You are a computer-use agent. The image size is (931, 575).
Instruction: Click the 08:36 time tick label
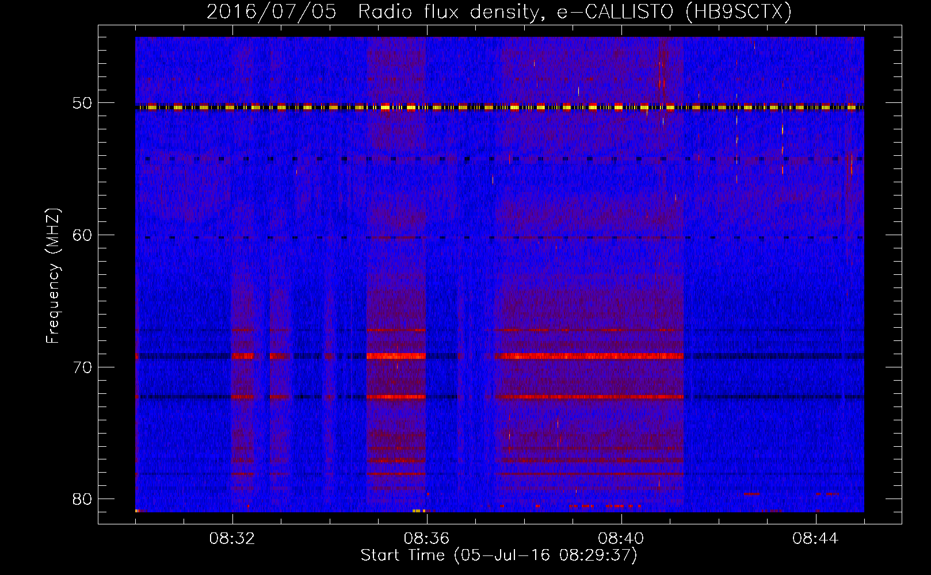pyautogui.click(x=426, y=539)
